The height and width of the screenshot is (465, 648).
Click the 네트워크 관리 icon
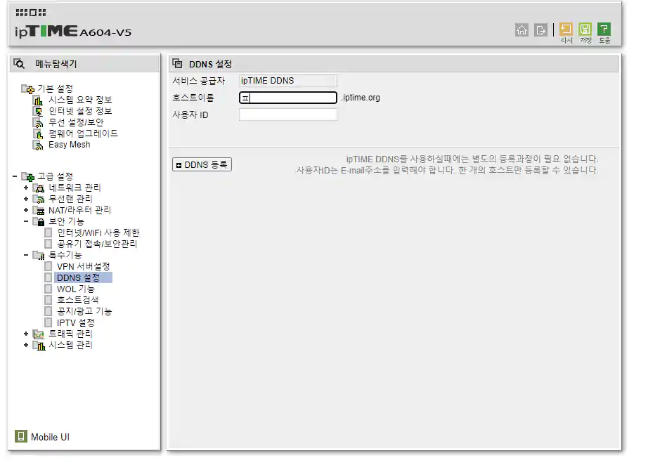pos(39,188)
